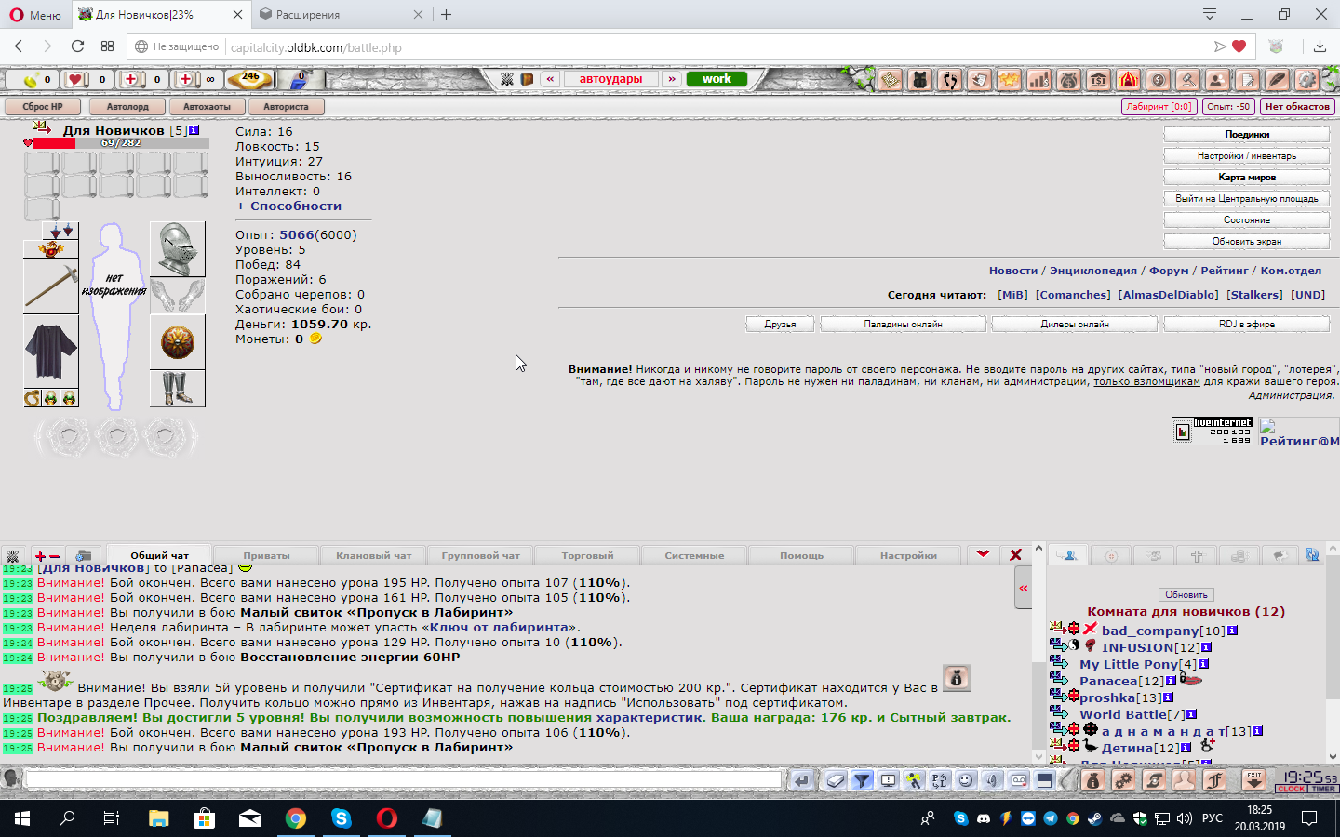Click the chat message input field
1340x837 pixels.
click(x=403, y=780)
